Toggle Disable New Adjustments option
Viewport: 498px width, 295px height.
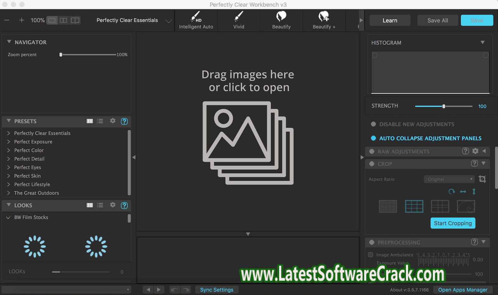[374, 124]
